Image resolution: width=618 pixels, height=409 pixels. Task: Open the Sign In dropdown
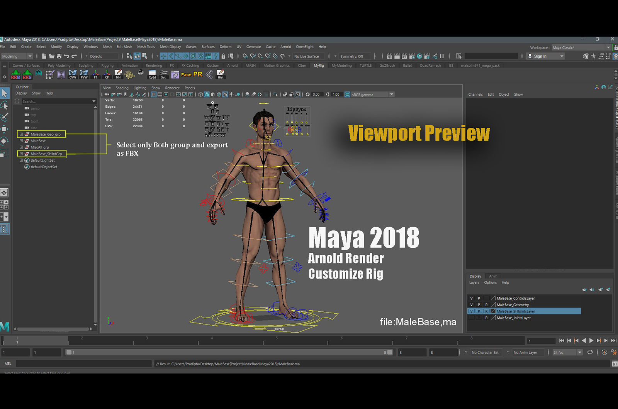click(546, 56)
